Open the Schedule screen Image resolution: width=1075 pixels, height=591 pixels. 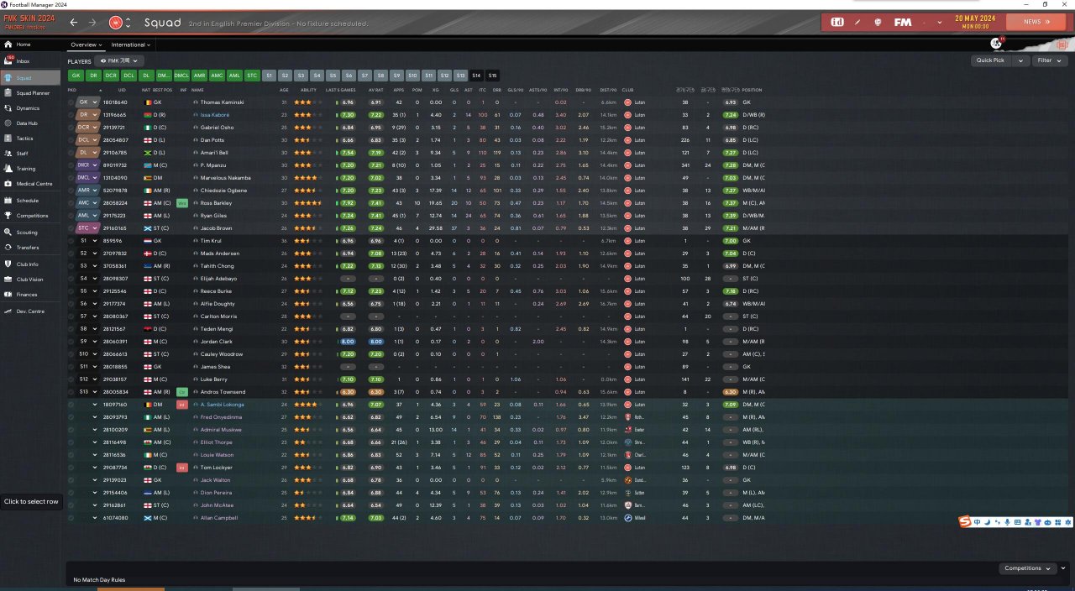pyautogui.click(x=30, y=201)
